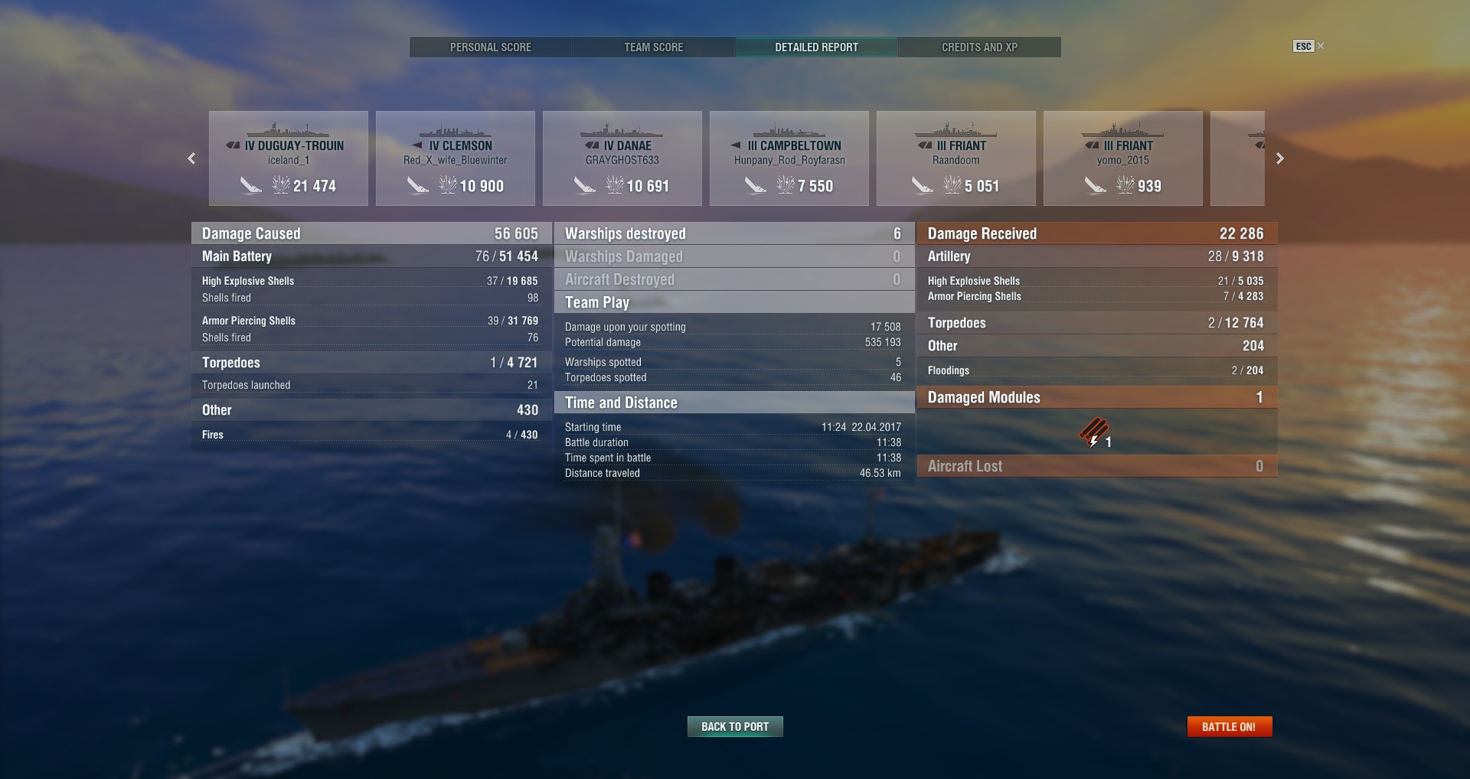
Task: Click the partially visible ship card
Action: pyautogui.click(x=1237, y=158)
